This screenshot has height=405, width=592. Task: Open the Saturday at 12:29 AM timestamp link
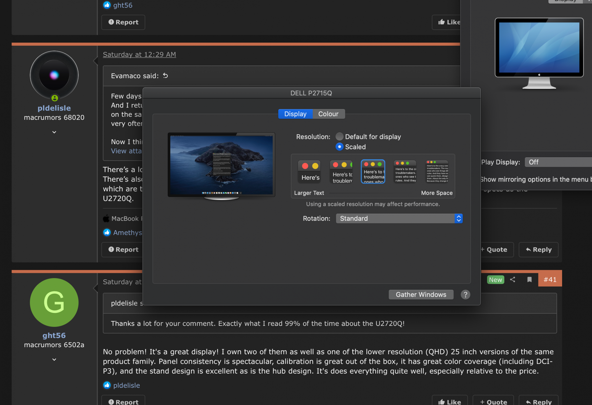[139, 55]
